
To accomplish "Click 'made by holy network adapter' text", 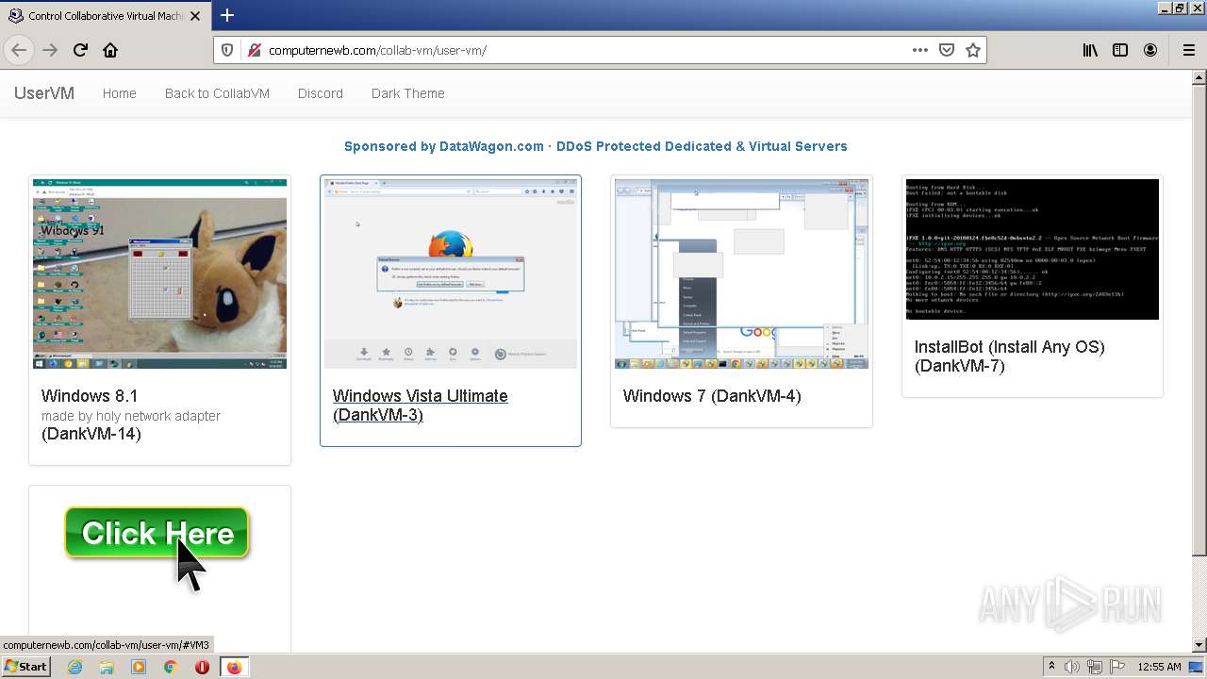I will point(131,416).
